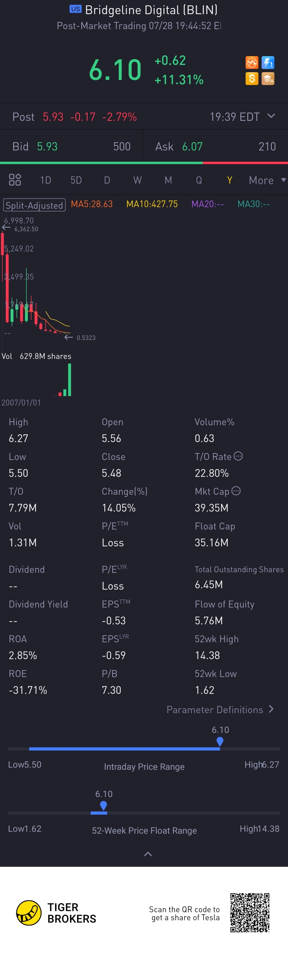Collapse the stock details panel chevron
Screen dimensions: 288x959
(x=148, y=854)
